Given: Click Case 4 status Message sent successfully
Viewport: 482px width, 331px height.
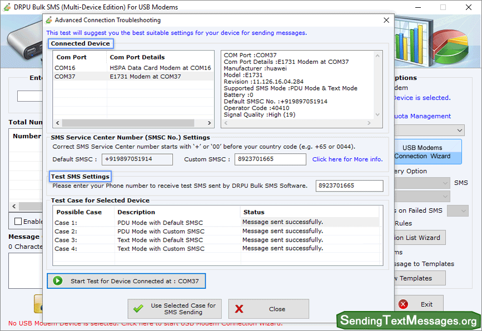Looking at the screenshot, I should coord(282,248).
